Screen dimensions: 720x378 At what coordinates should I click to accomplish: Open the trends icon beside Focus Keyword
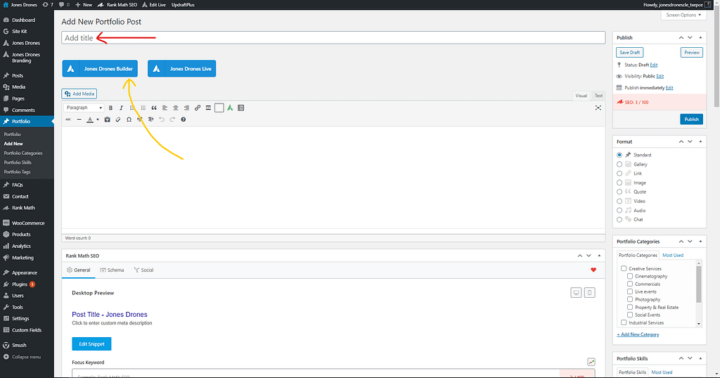point(591,363)
